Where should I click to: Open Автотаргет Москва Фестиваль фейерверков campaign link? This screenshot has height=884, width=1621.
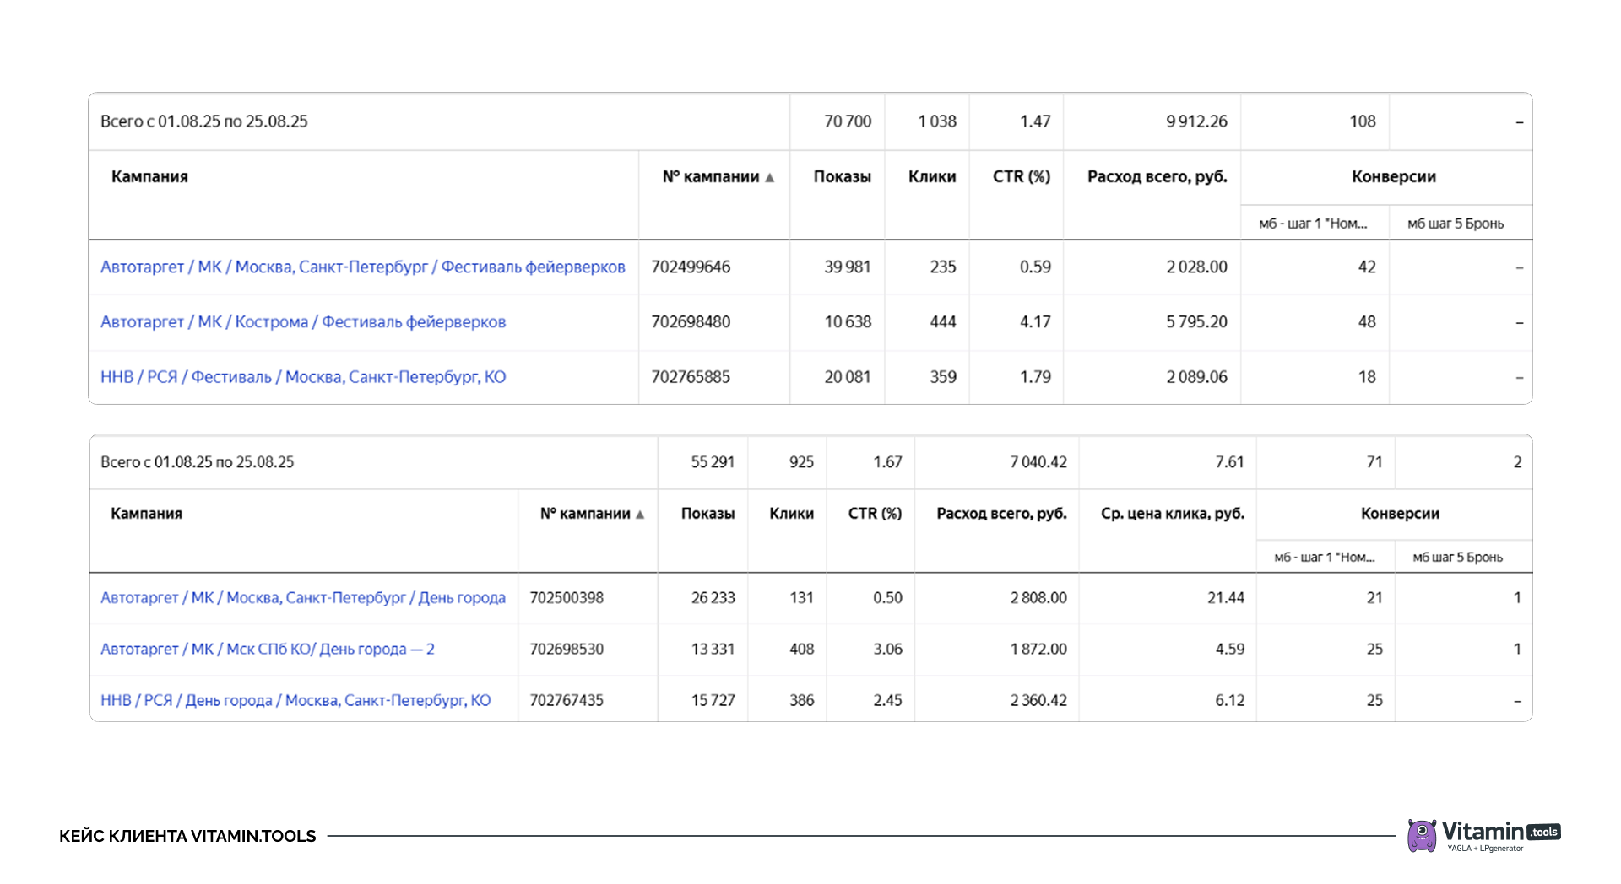362,267
